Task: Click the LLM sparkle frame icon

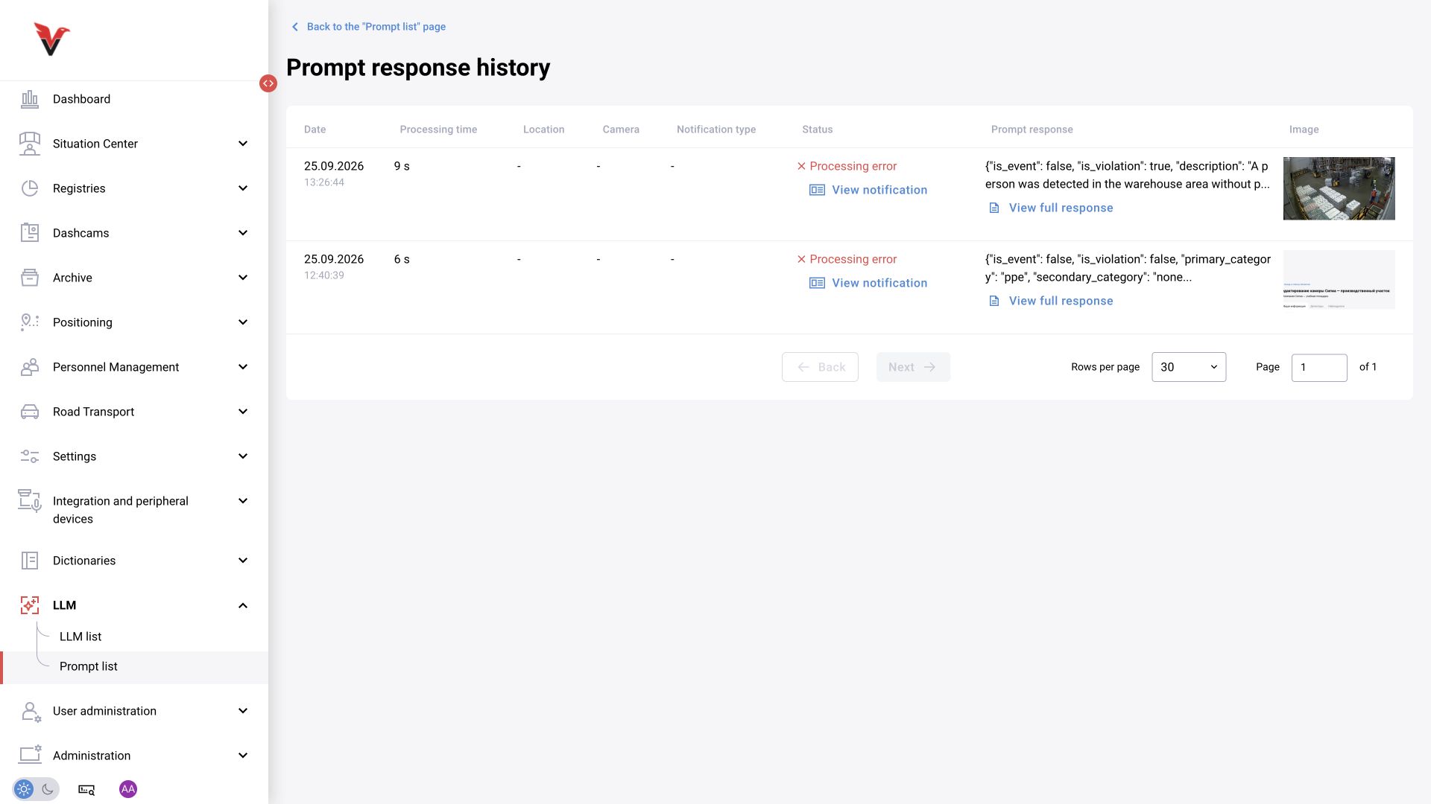Action: (x=30, y=605)
